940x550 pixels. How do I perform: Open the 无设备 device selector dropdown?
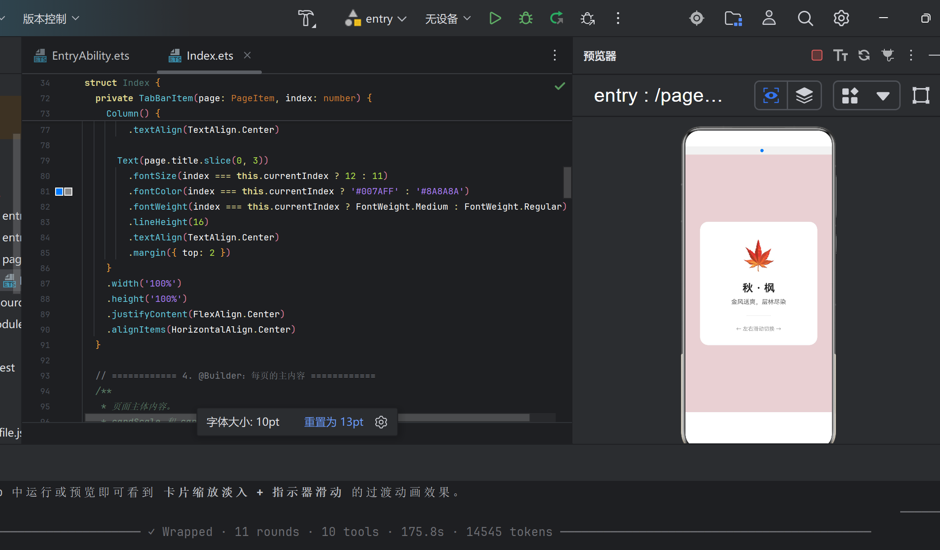pos(448,19)
